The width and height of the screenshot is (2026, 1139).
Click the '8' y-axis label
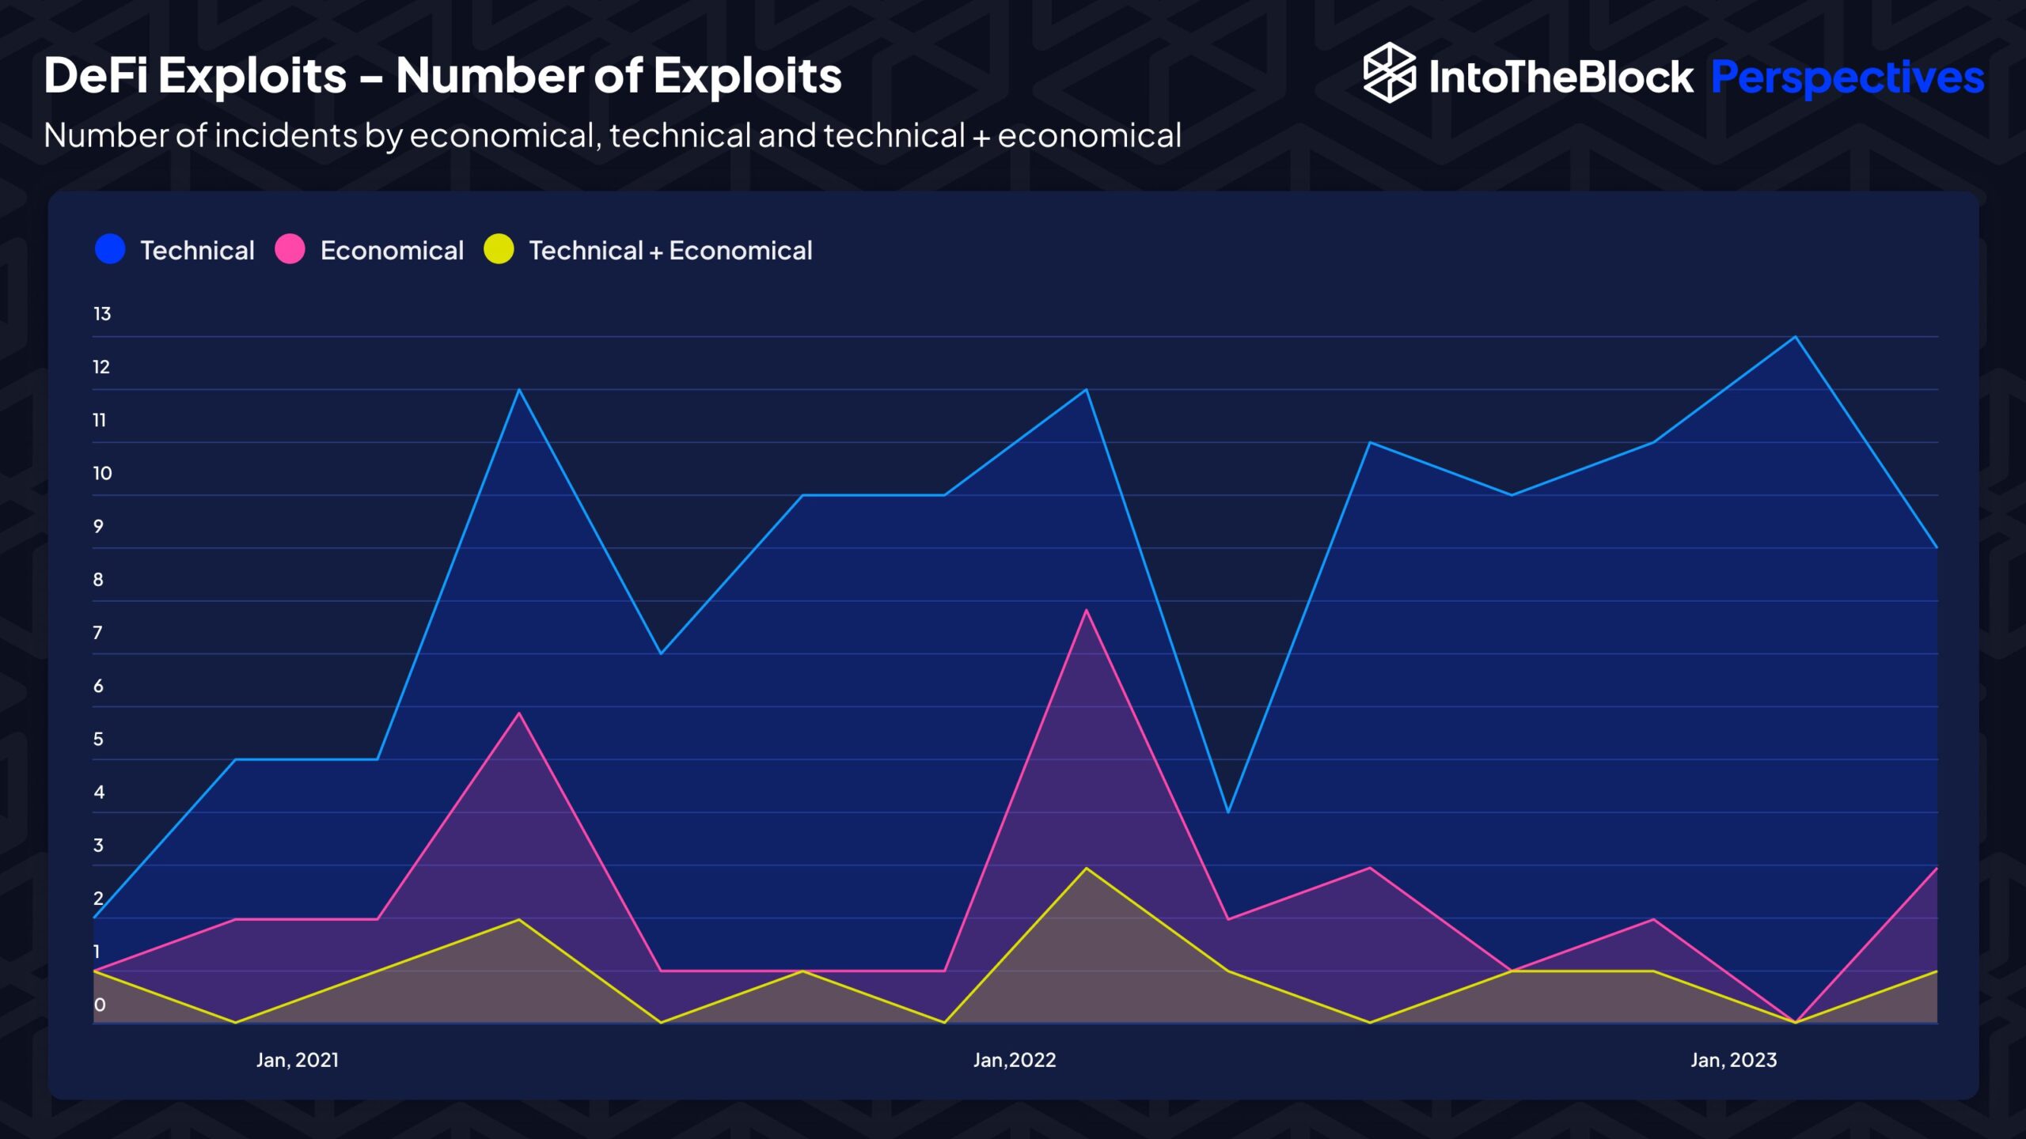coord(98,580)
